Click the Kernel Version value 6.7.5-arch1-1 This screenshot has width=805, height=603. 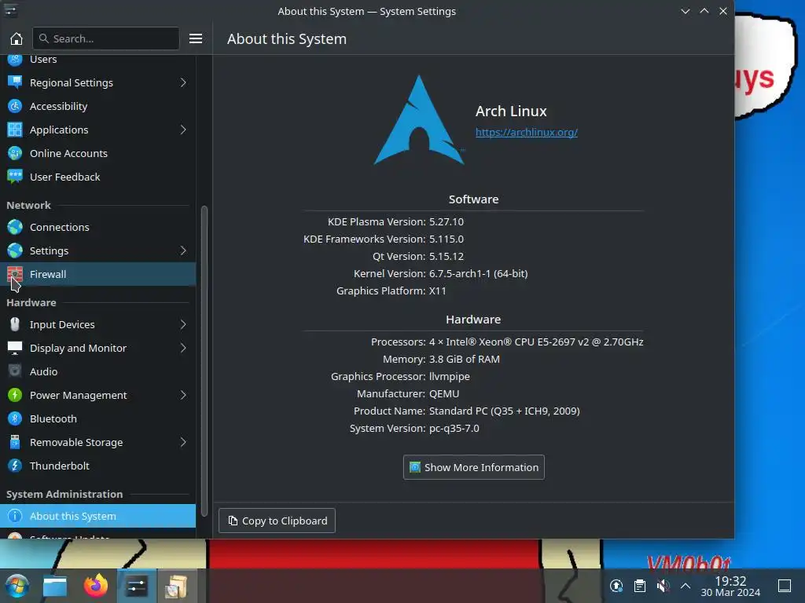point(478,274)
